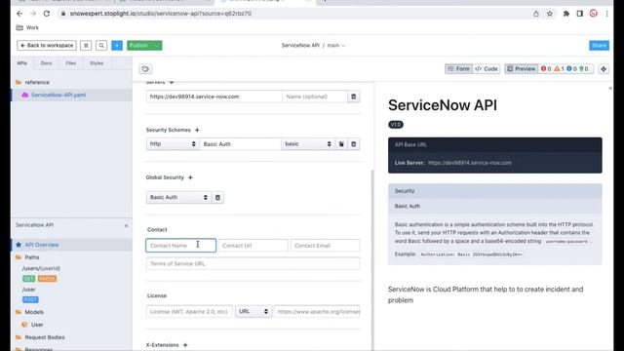Click the Contact Name field
Image resolution: width=624 pixels, height=351 pixels.
click(x=181, y=246)
